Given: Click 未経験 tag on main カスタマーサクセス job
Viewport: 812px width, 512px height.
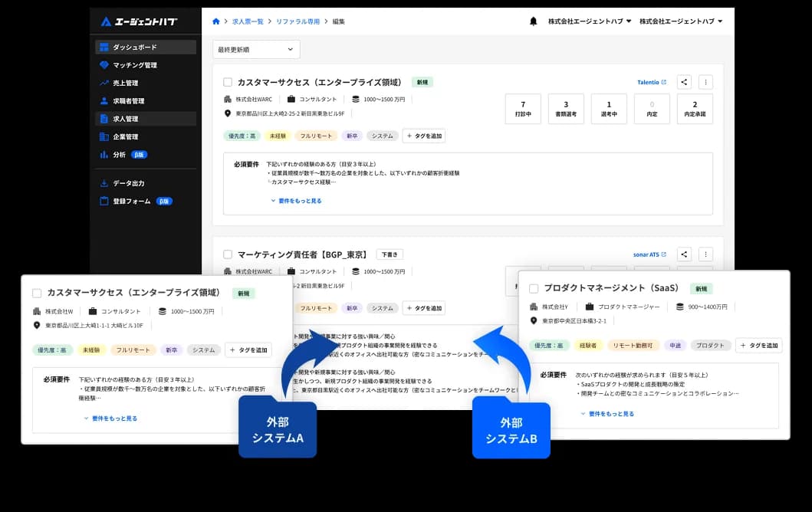Looking at the screenshot, I should coord(278,136).
